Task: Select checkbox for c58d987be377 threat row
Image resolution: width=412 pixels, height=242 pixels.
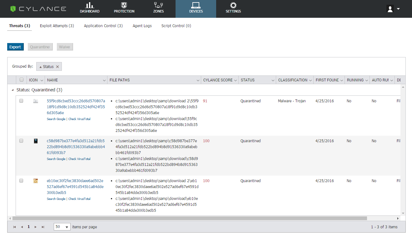Action: (21, 141)
